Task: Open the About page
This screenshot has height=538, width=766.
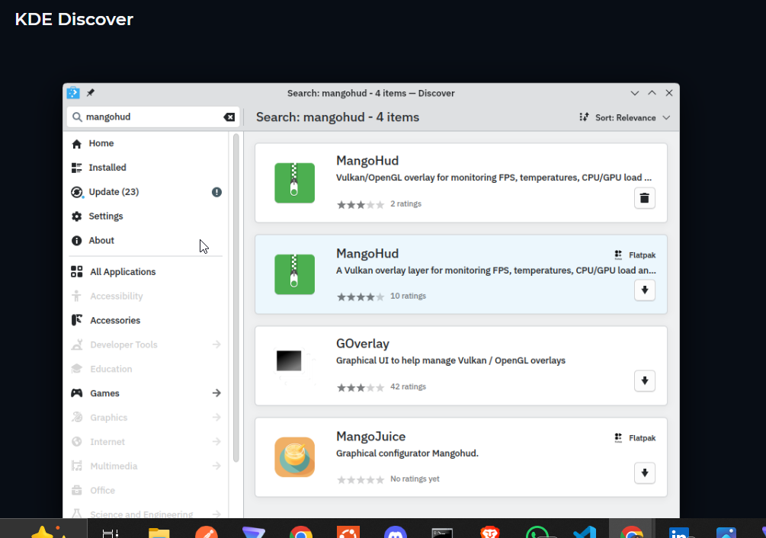Action: (x=146, y=241)
